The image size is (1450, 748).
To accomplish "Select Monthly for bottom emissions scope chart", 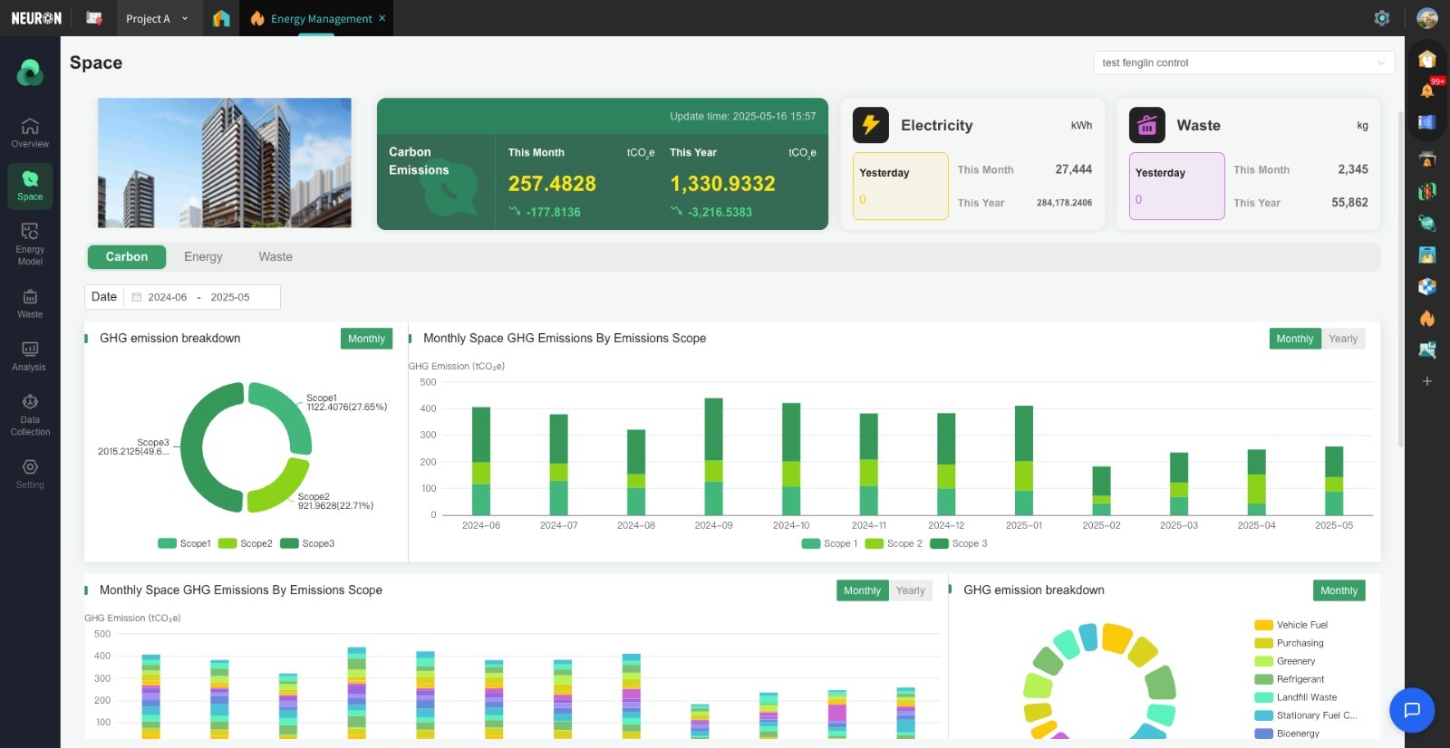I will click(x=862, y=590).
